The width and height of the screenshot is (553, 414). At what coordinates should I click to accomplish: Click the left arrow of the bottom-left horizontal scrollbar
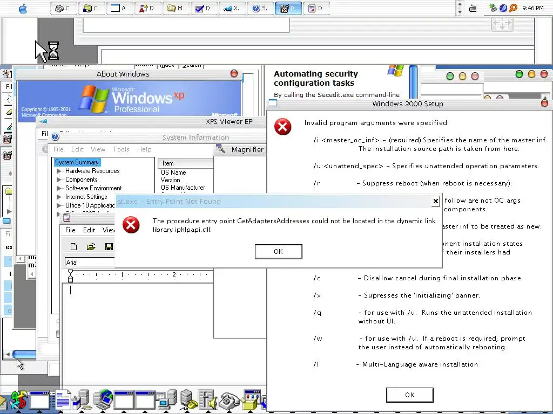pyautogui.click(x=8, y=354)
